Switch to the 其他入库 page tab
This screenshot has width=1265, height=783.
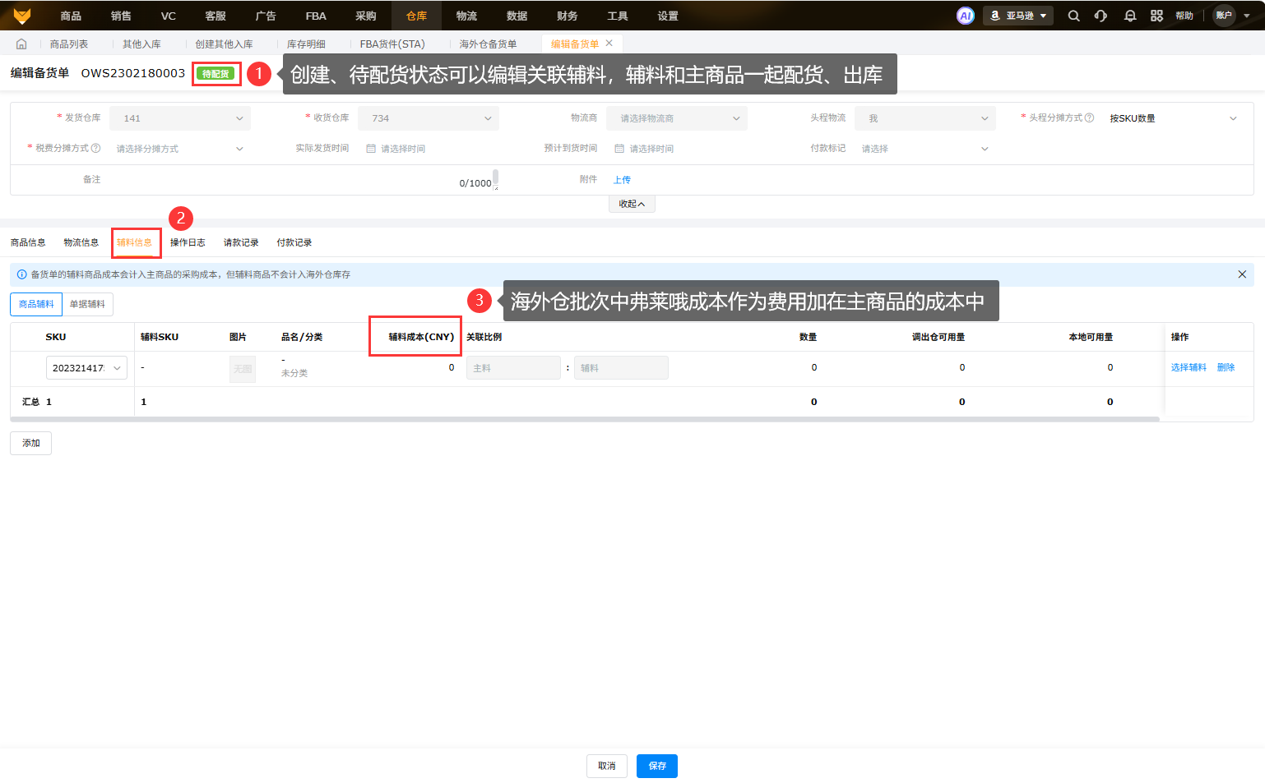coord(141,44)
